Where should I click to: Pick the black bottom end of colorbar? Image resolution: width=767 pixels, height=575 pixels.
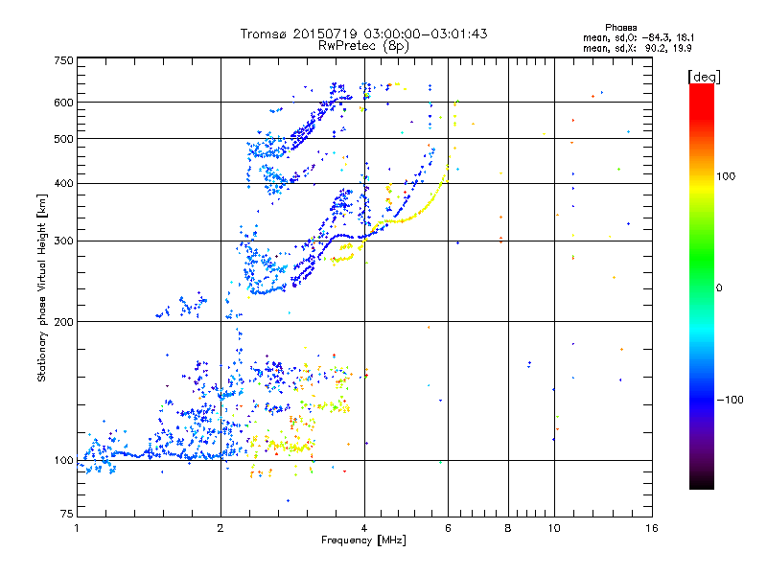[702, 482]
